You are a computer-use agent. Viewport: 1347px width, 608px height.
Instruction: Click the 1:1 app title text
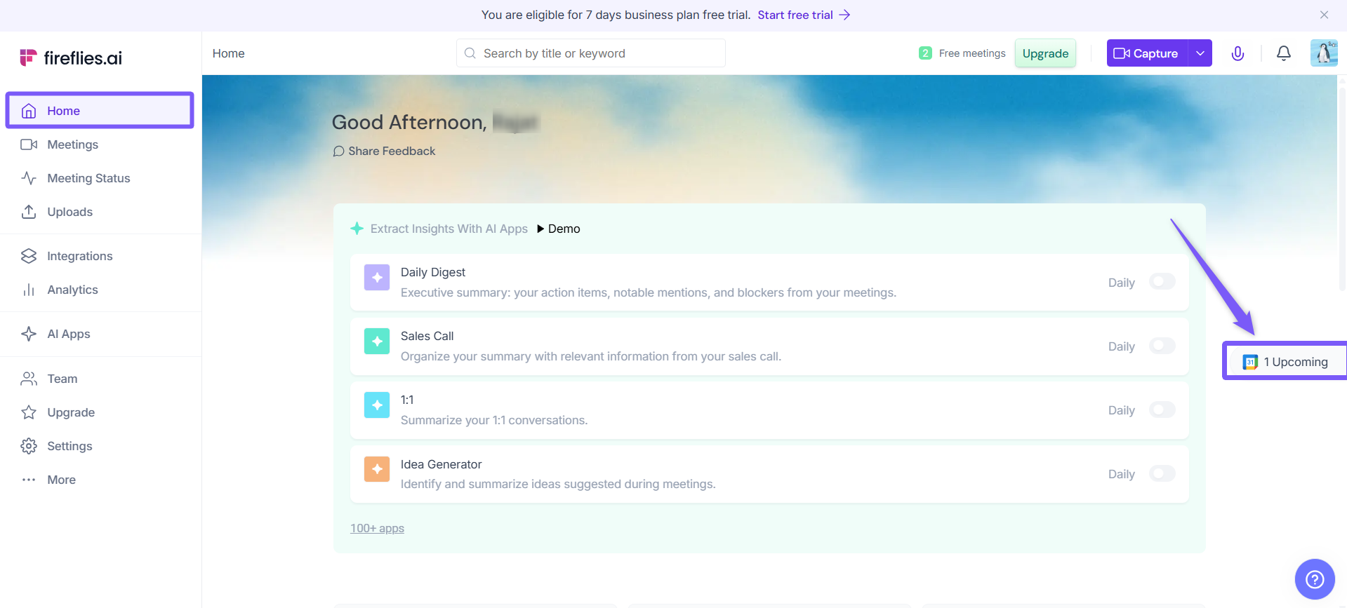tap(407, 400)
